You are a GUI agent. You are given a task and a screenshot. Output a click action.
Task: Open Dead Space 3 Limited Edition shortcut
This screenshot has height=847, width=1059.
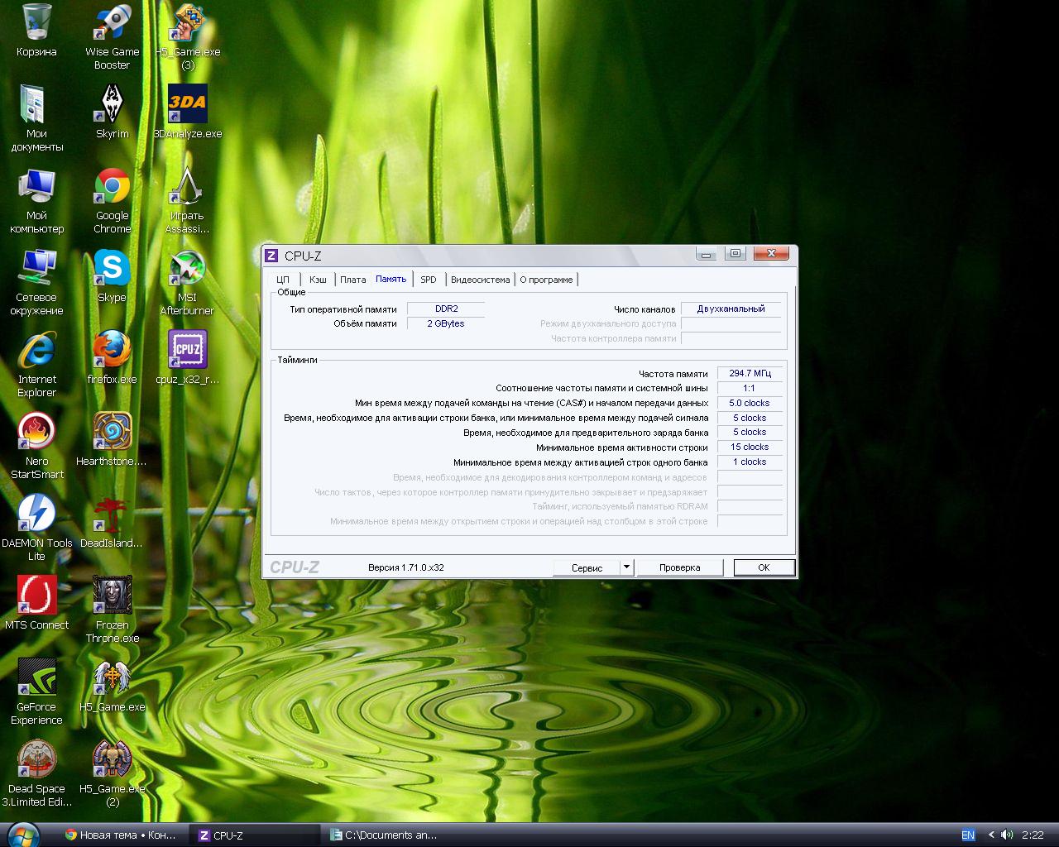click(36, 773)
